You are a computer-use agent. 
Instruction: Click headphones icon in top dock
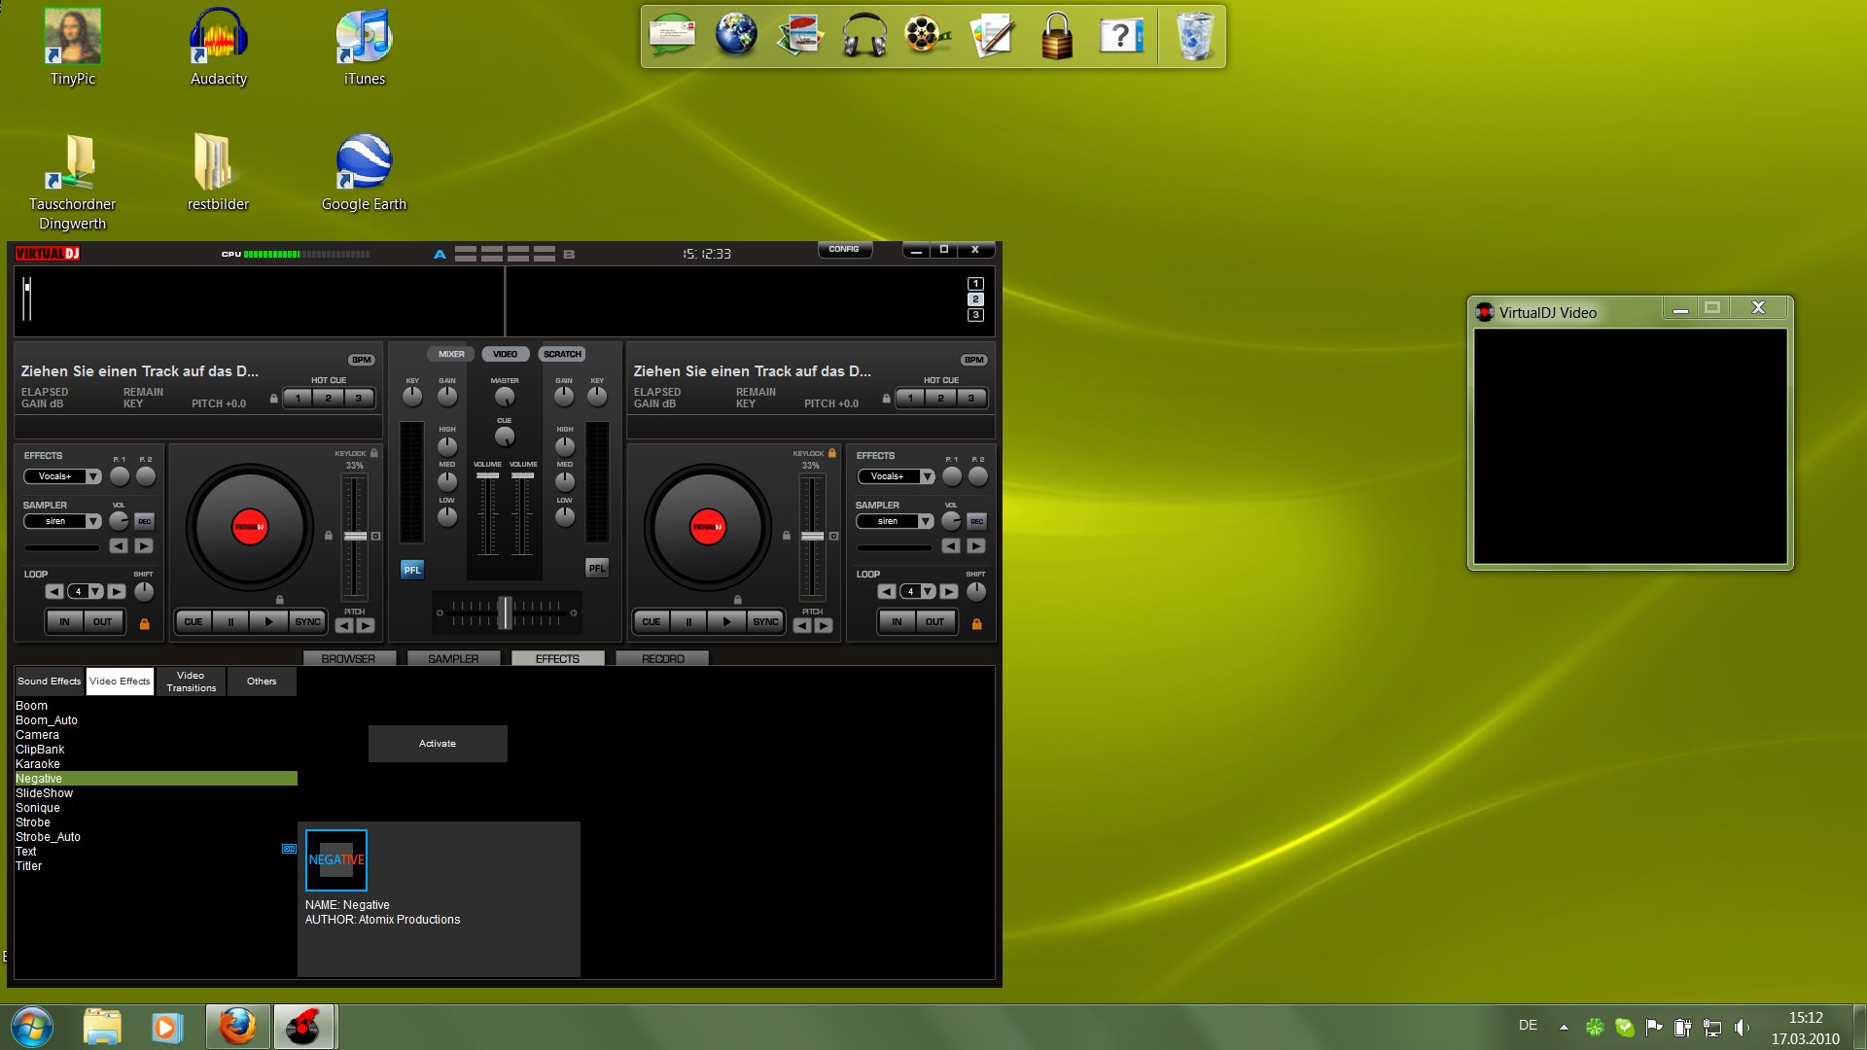click(x=863, y=36)
